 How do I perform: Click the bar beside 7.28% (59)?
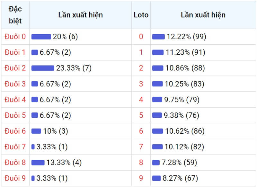pos(156,162)
